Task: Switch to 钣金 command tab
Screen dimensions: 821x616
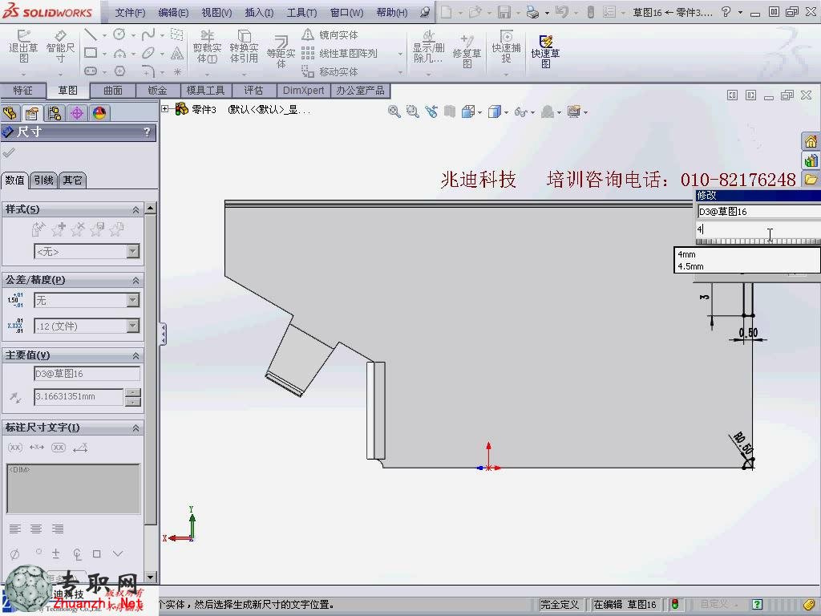Action: click(157, 91)
